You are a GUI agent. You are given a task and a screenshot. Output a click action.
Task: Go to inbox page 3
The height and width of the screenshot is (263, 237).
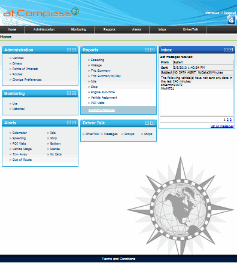(230, 120)
